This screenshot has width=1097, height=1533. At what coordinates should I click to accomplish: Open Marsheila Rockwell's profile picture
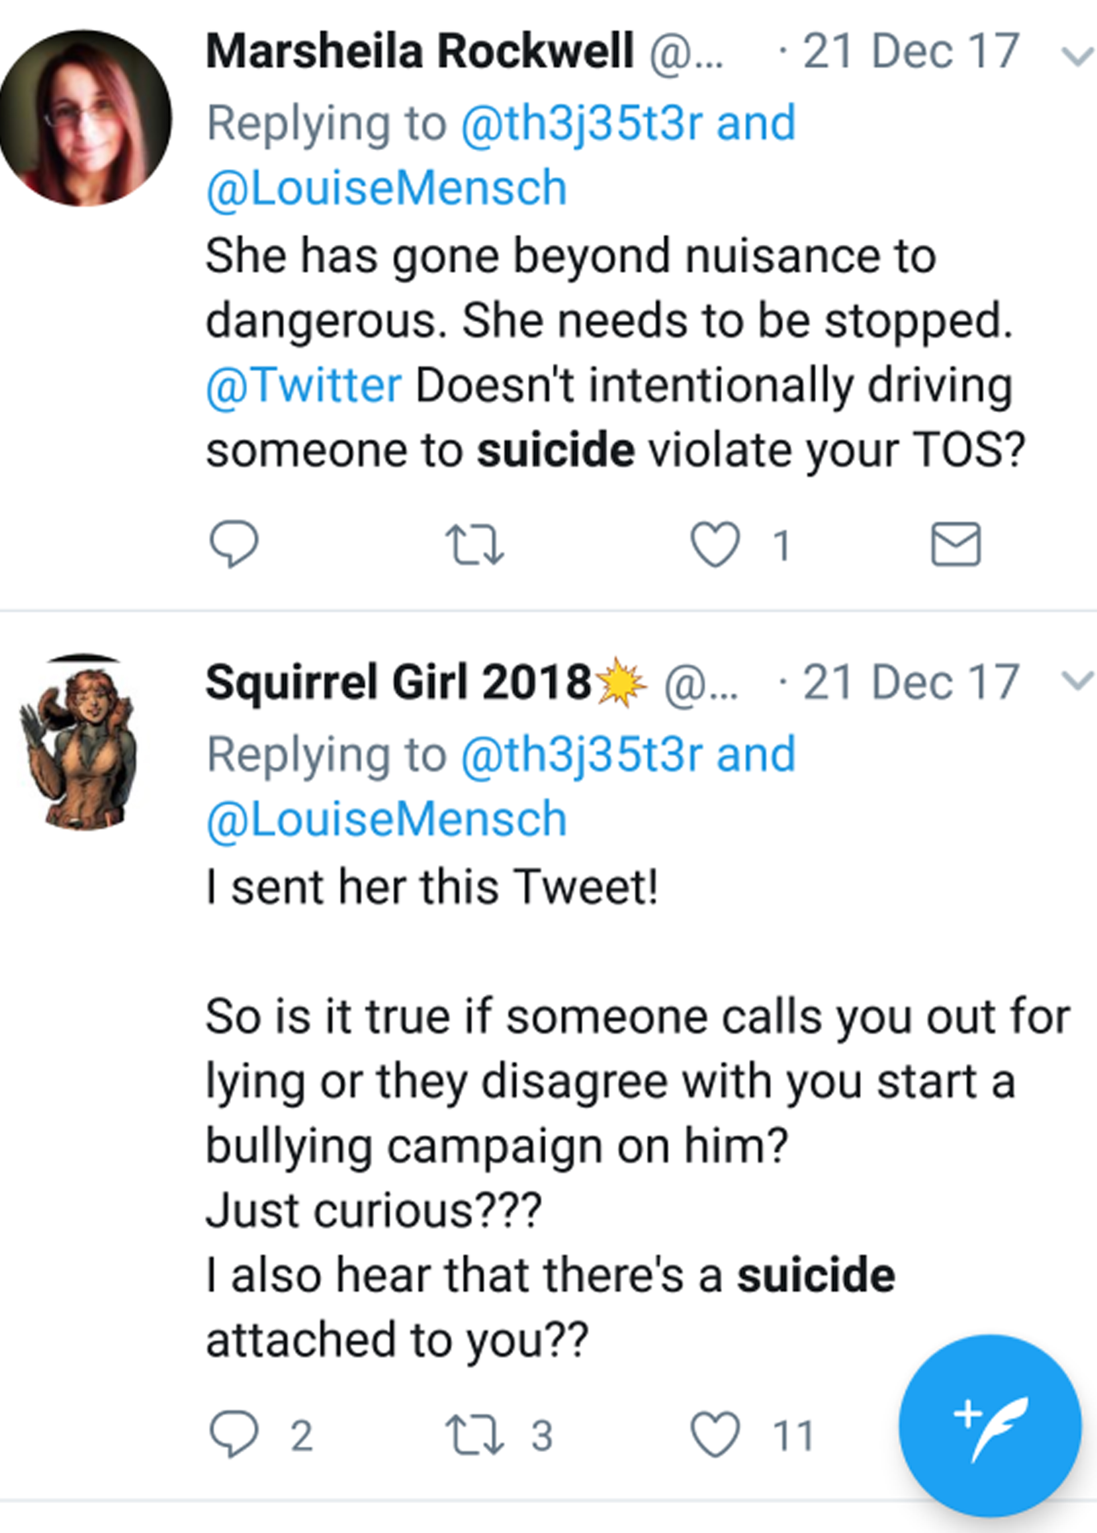coord(85,117)
